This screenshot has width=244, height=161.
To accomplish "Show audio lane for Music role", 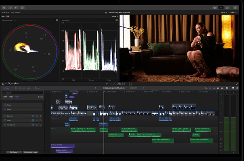I will pyautogui.click(x=33, y=120).
